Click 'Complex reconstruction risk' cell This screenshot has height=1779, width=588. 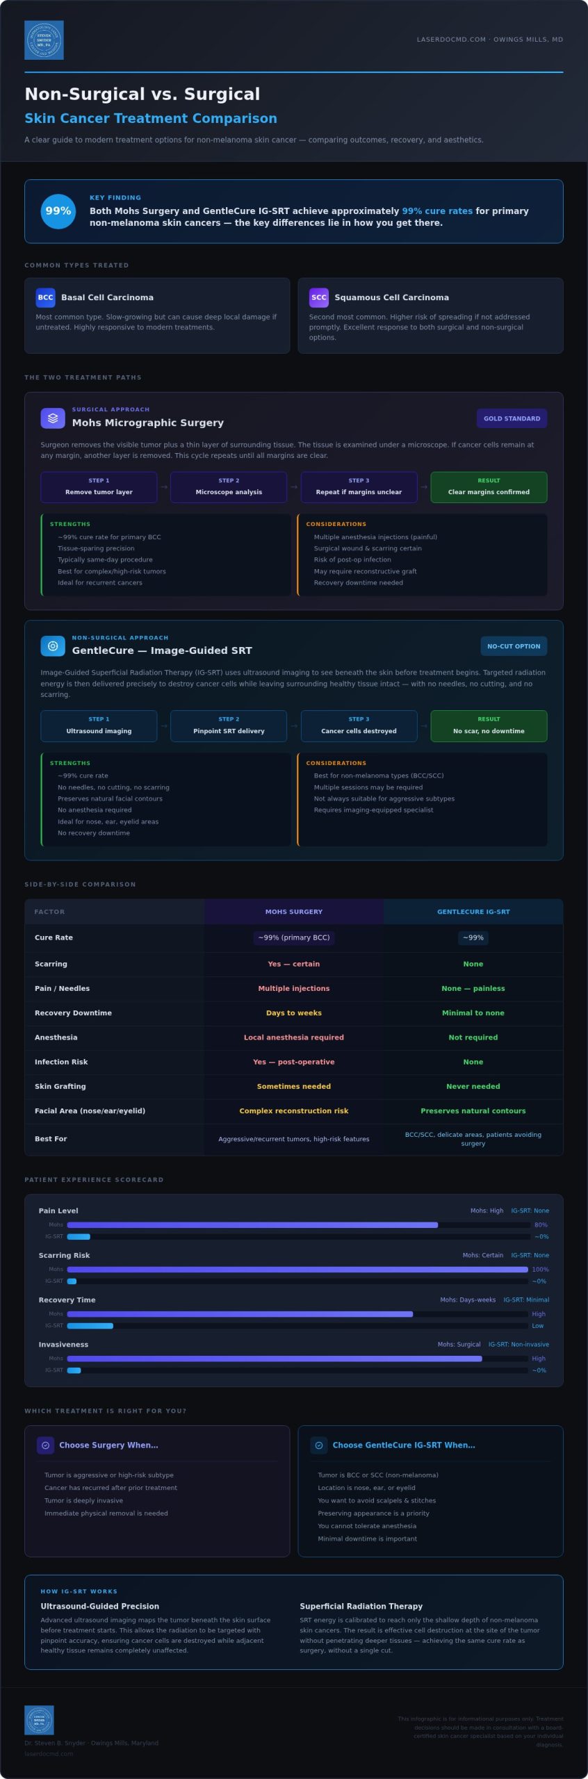tap(294, 1111)
